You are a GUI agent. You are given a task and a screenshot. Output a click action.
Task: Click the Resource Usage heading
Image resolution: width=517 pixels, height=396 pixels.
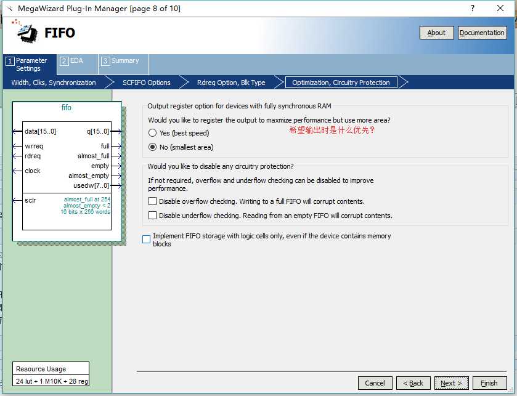pyautogui.click(x=41, y=369)
